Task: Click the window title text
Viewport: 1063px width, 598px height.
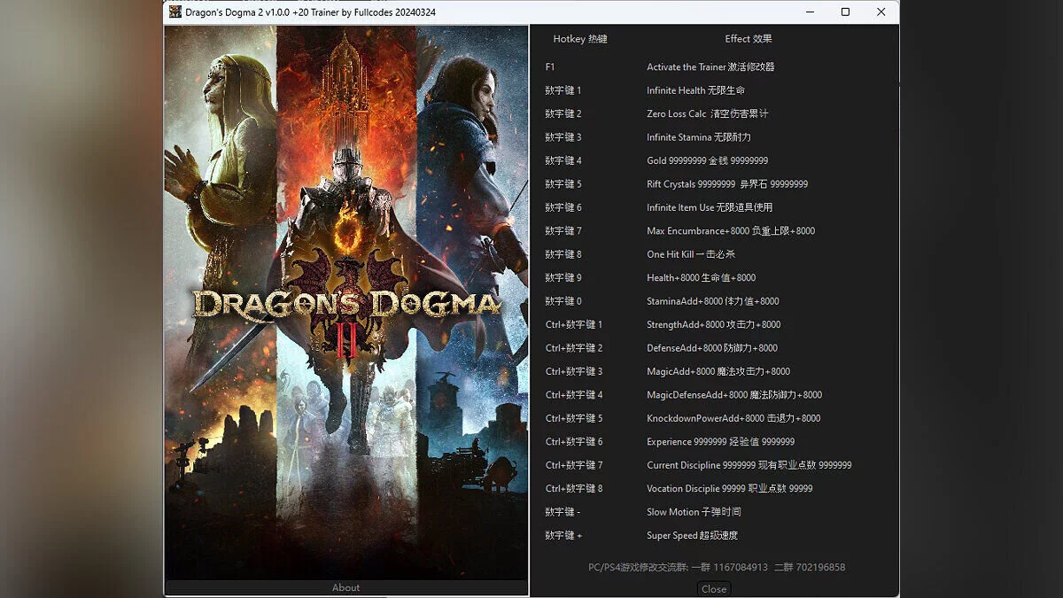Action: coord(310,12)
